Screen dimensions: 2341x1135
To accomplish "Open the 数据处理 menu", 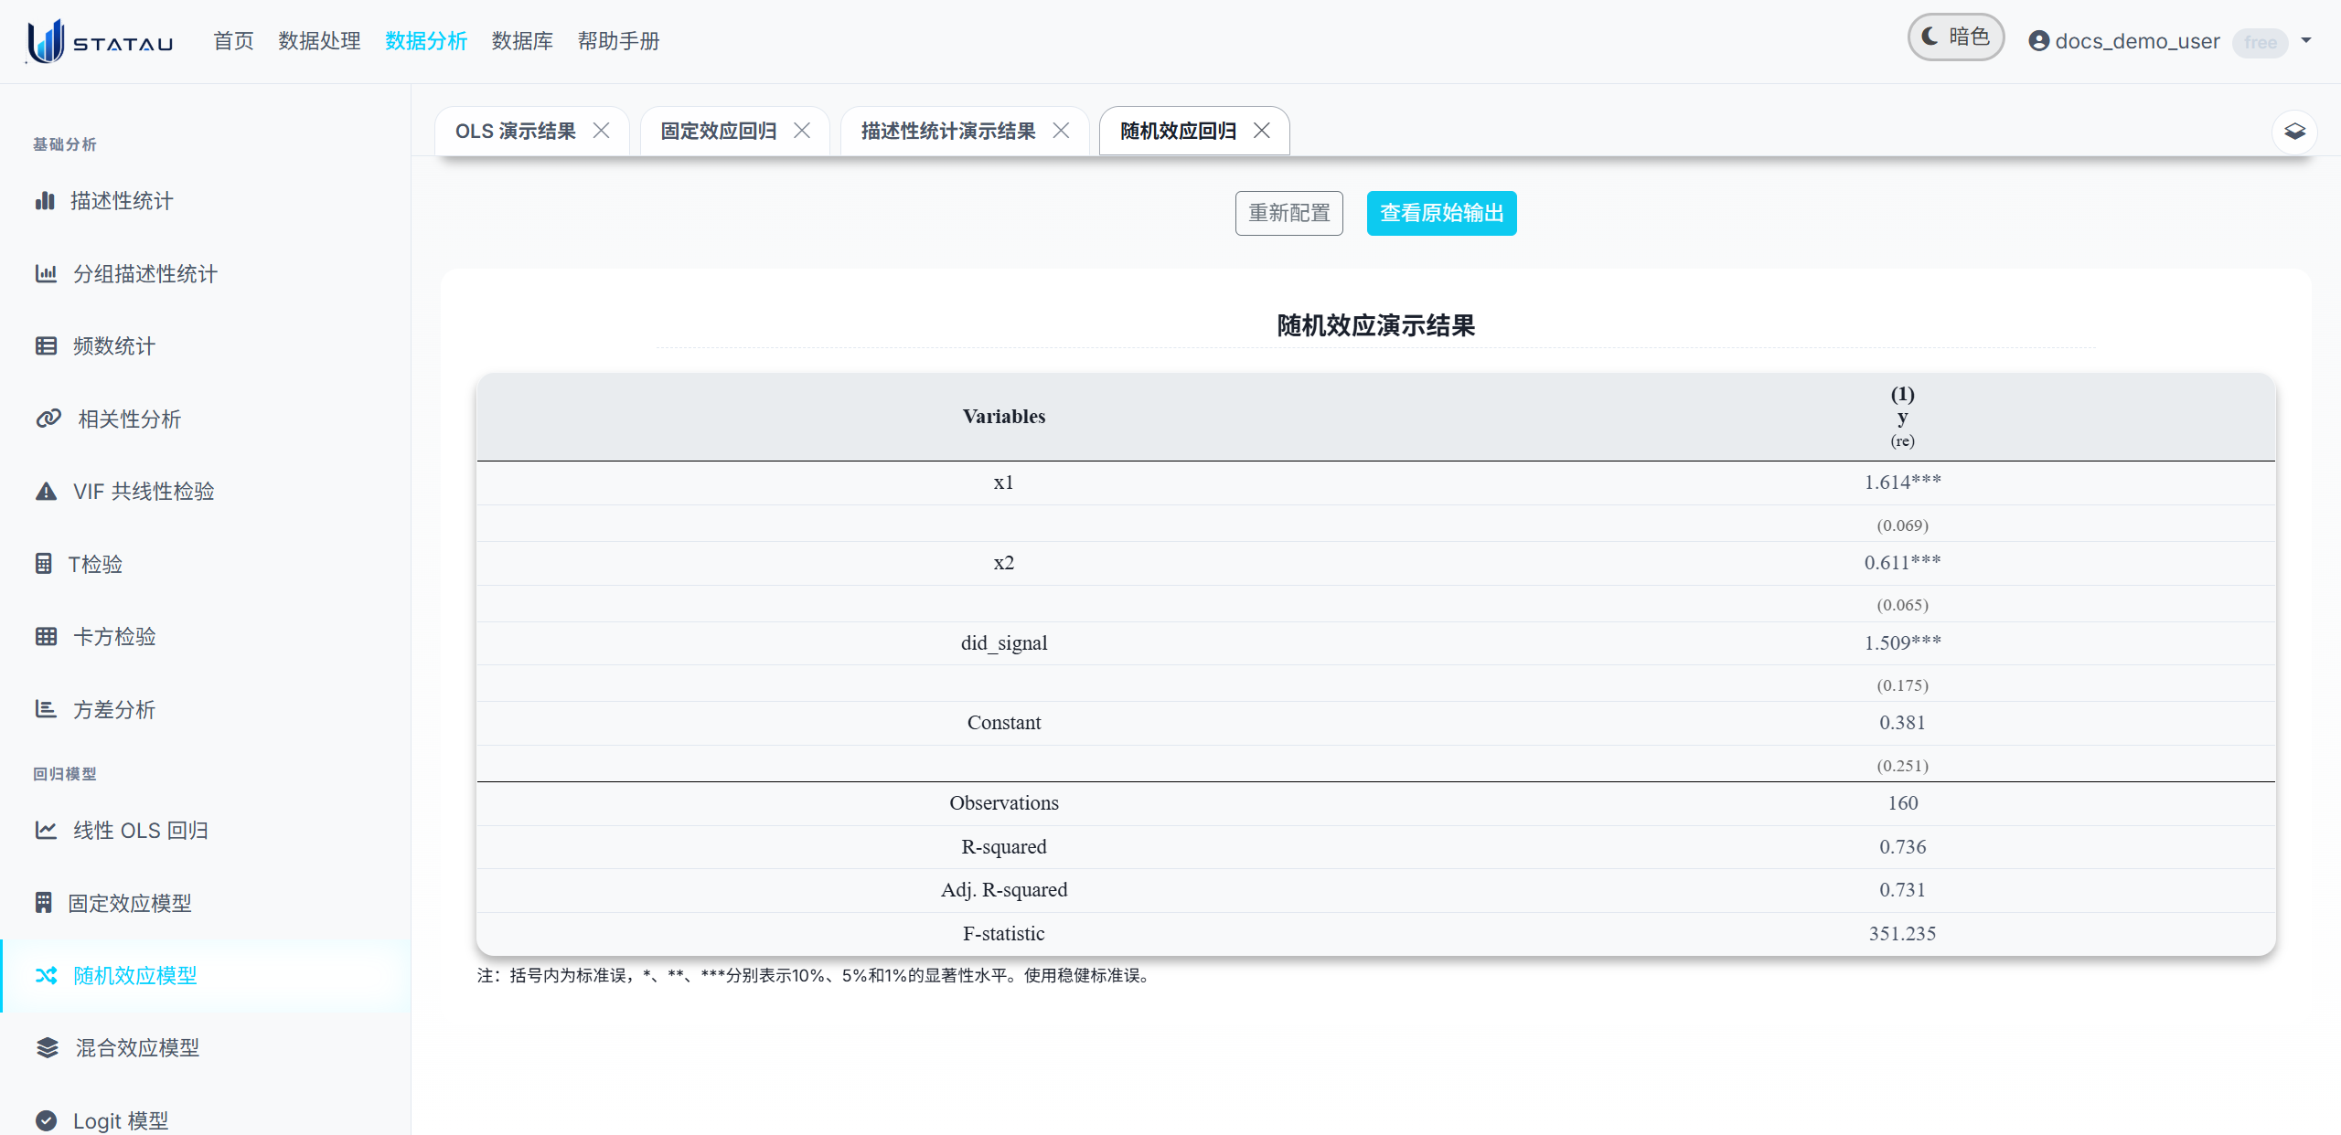I will (319, 41).
